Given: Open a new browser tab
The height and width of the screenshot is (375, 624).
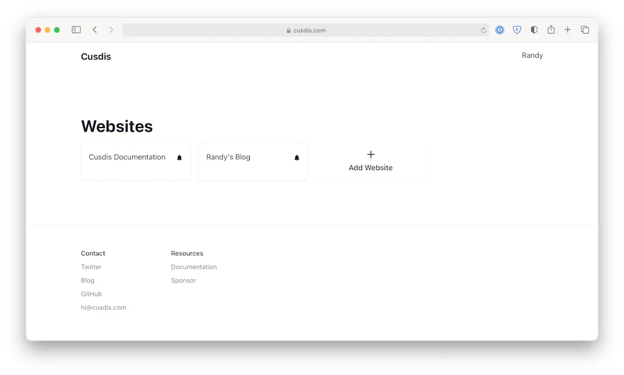Looking at the screenshot, I should click(x=567, y=29).
